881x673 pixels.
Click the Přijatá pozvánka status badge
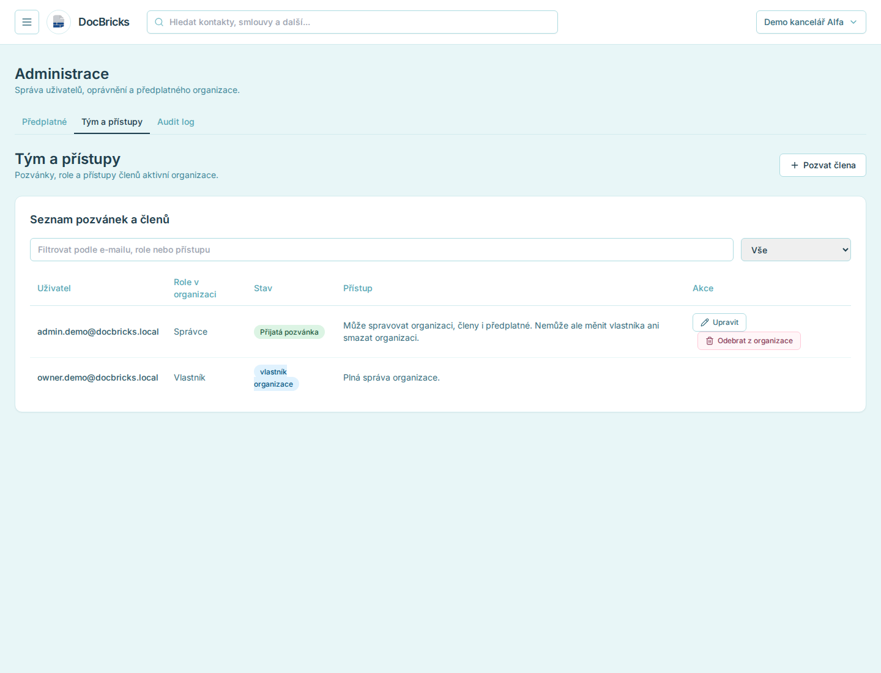[289, 332]
